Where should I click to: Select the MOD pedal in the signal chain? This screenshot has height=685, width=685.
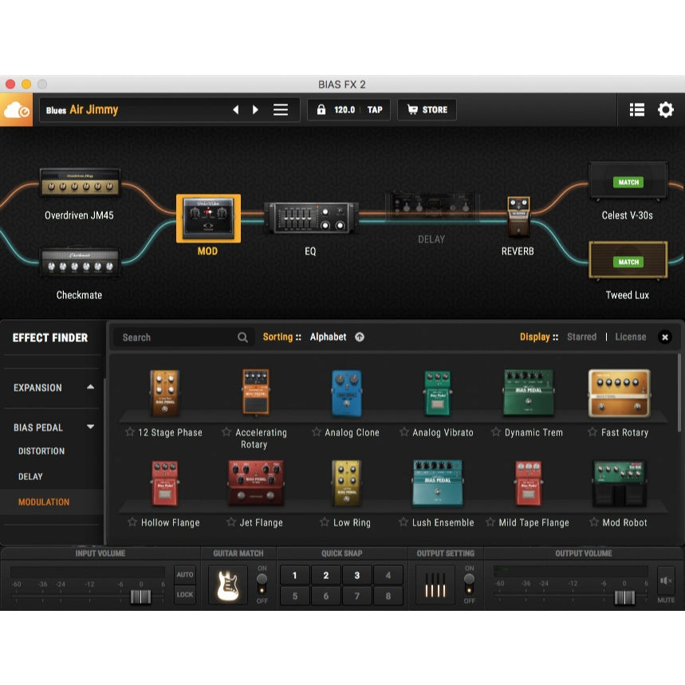point(207,217)
